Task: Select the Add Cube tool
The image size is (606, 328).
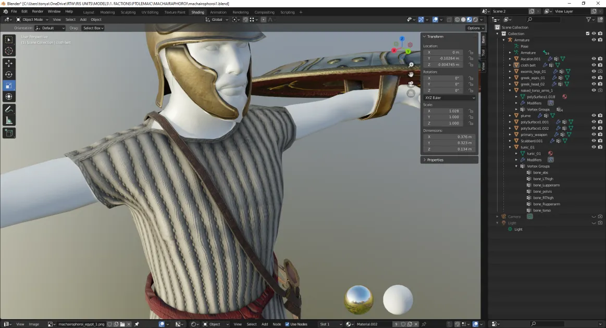Action: pos(9,133)
